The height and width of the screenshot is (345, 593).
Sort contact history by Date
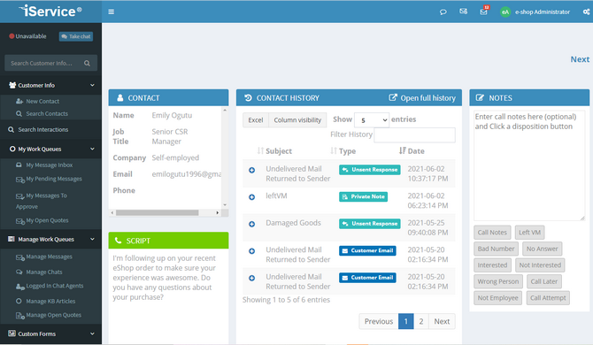(x=412, y=151)
